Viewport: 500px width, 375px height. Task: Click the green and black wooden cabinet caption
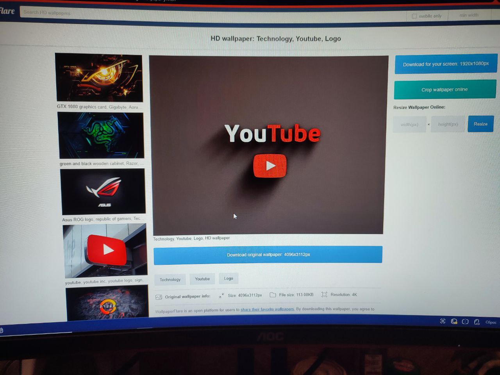[x=101, y=164]
